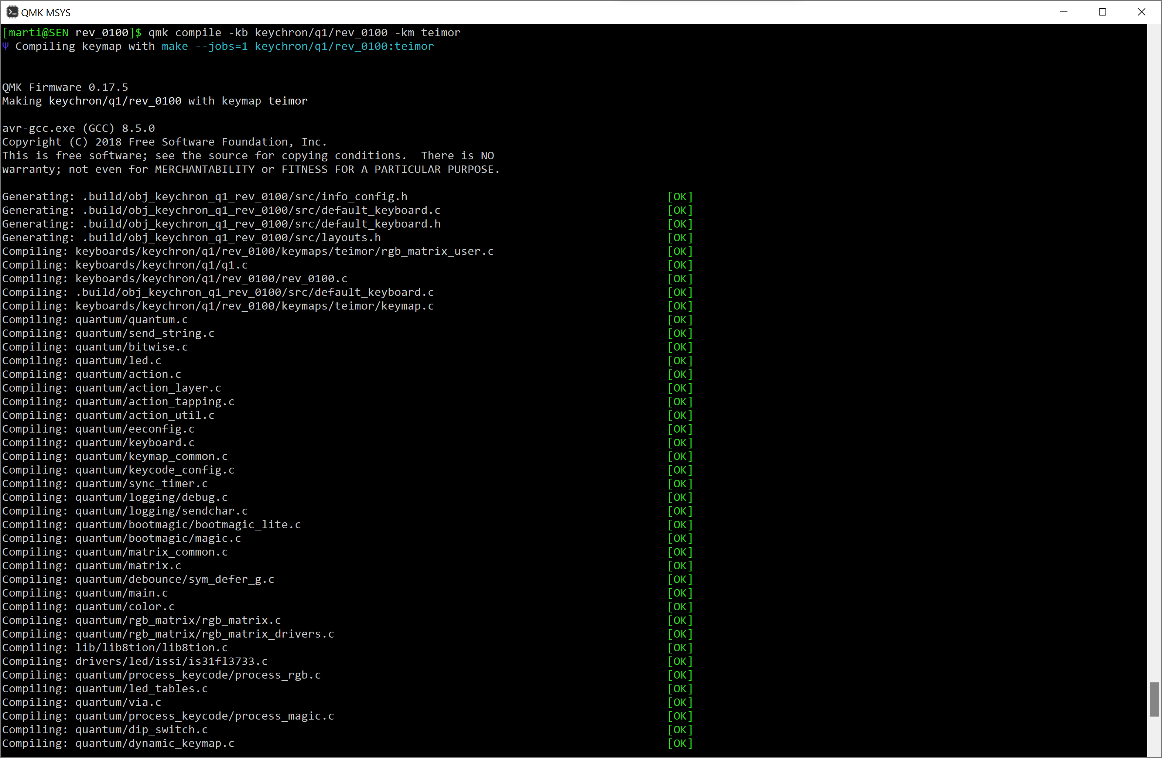The width and height of the screenshot is (1162, 758).
Task: Click the "Copyright (C) 2018 Free Software Foundation" line
Action: 164,142
